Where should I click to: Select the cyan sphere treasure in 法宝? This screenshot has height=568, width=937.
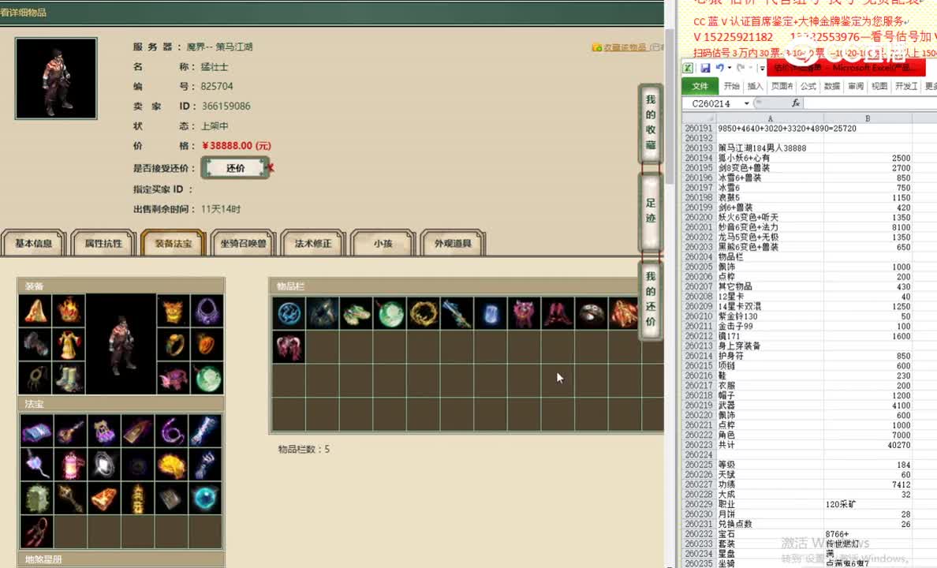point(205,498)
